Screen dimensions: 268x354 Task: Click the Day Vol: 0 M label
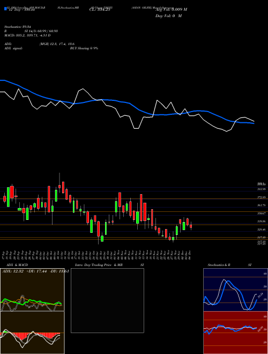click(168, 16)
